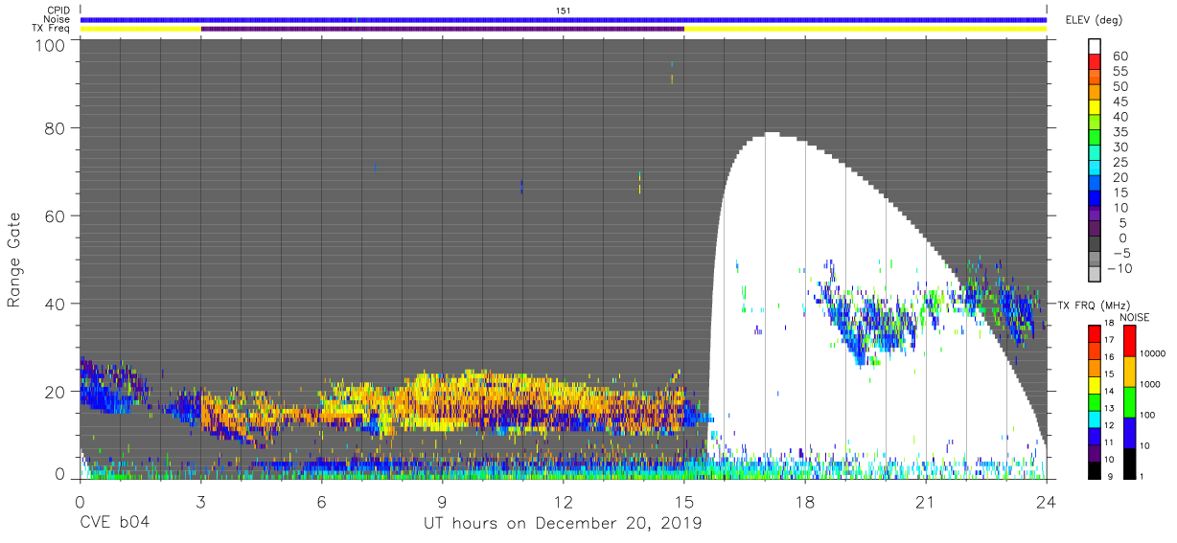Click the purple section of the TX Freq bar

442,29
